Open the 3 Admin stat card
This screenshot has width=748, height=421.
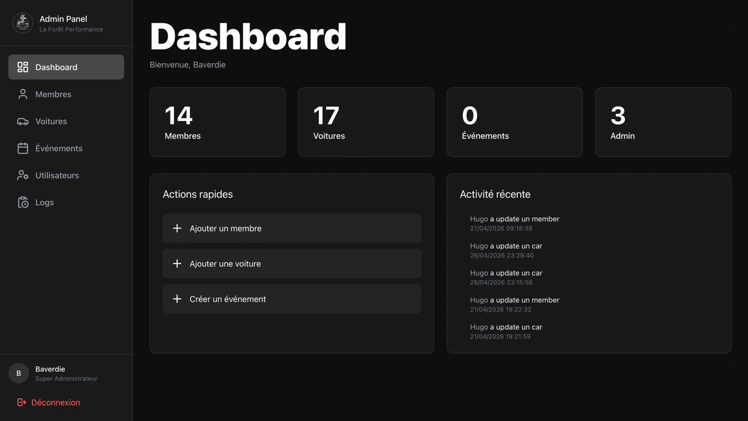tap(663, 122)
